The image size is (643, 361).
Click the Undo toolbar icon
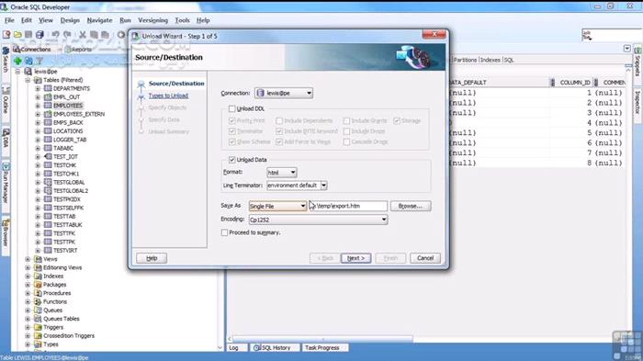pyautogui.click(x=56, y=35)
